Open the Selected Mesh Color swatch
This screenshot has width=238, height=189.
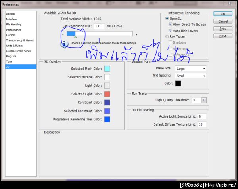pos(107,69)
